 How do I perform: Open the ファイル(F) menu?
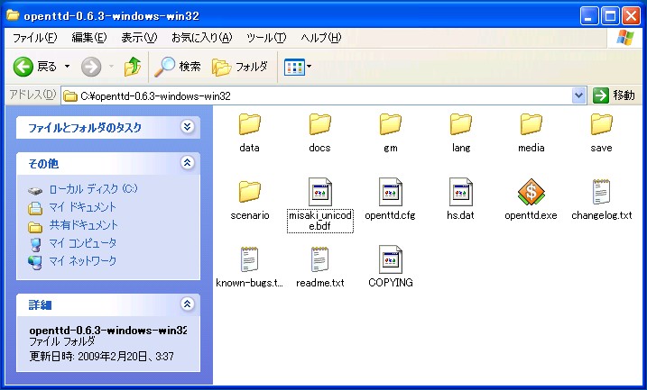(x=35, y=37)
